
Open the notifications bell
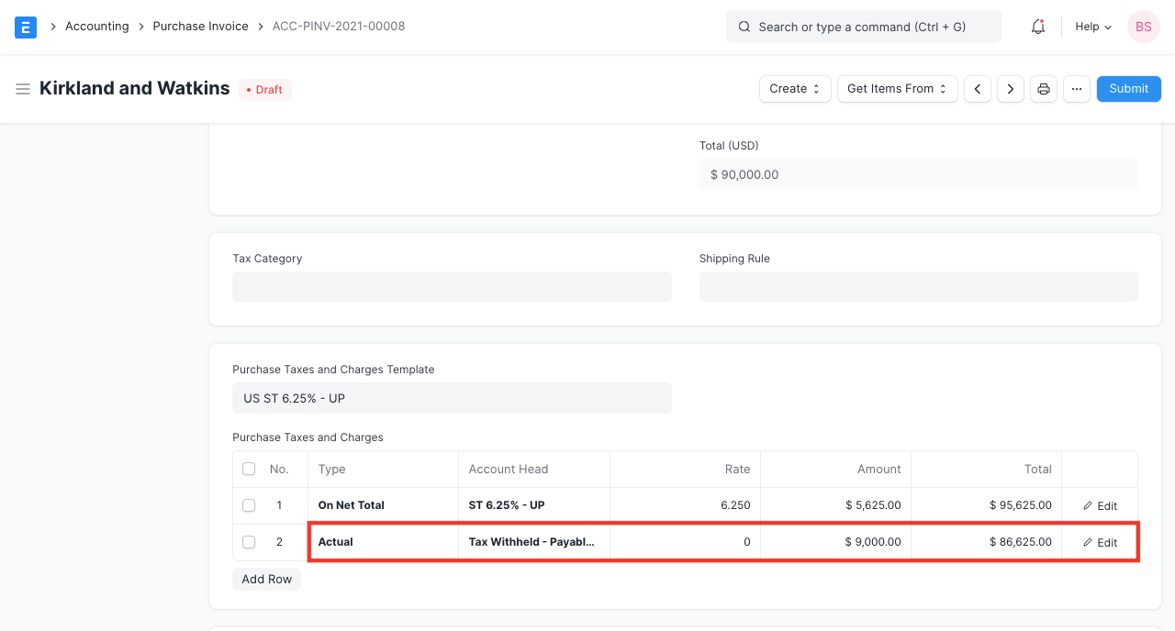tap(1037, 27)
